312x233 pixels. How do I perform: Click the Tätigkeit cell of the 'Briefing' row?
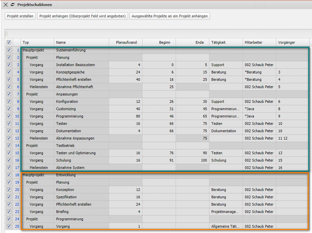pos(225,212)
